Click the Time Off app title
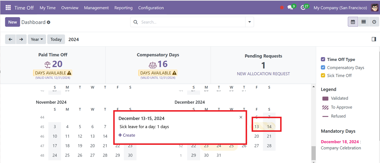 24,8
